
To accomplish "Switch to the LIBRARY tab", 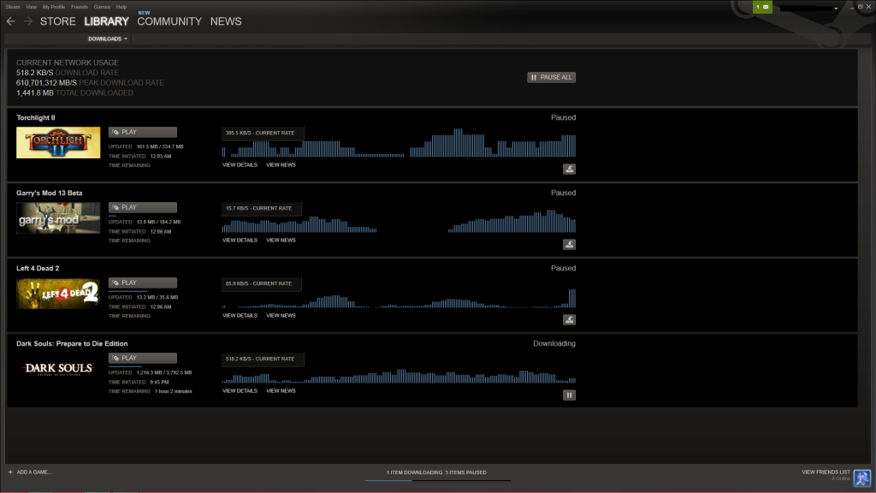I will point(106,21).
